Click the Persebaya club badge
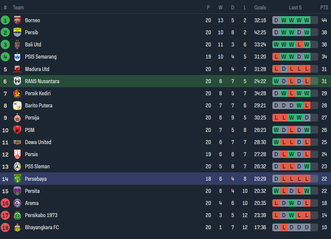Image resolution: width=331 pixels, height=239 pixels. pyautogui.click(x=17, y=179)
